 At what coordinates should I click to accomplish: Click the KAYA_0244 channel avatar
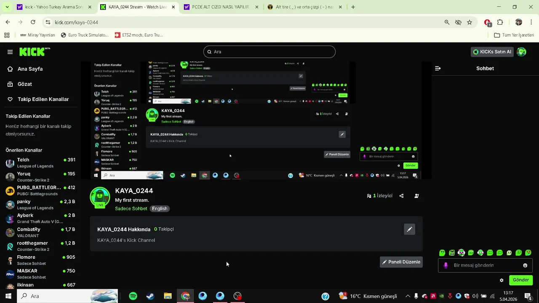[100, 197]
